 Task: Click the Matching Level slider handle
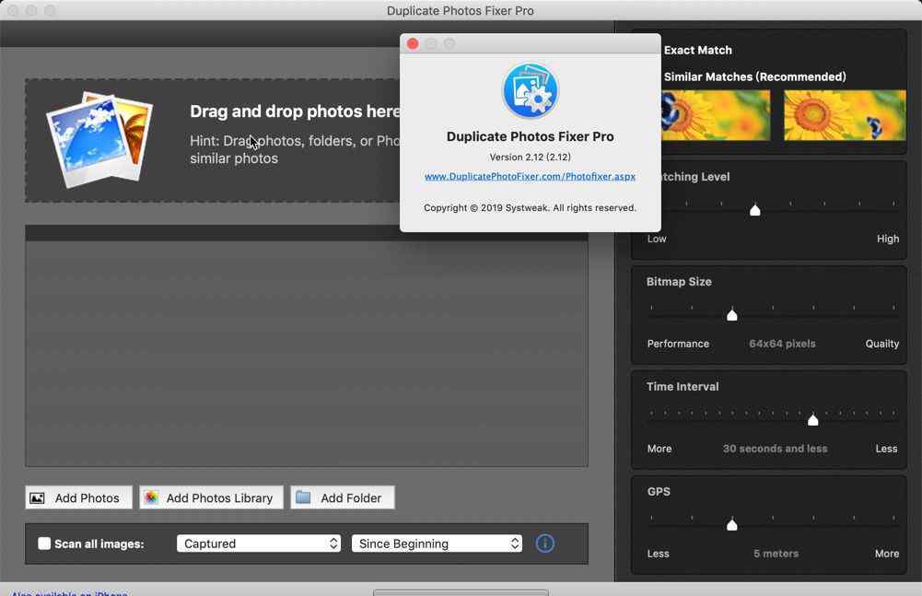pos(755,210)
